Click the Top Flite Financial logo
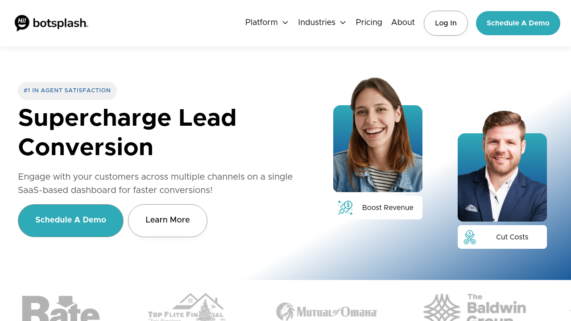 [186, 308]
